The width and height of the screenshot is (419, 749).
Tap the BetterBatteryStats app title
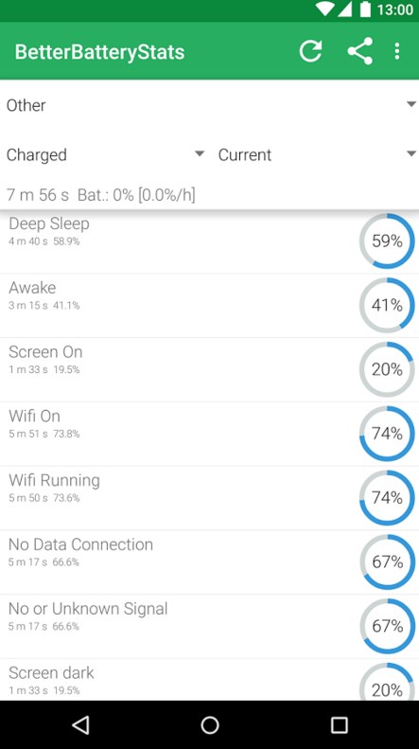tap(99, 51)
